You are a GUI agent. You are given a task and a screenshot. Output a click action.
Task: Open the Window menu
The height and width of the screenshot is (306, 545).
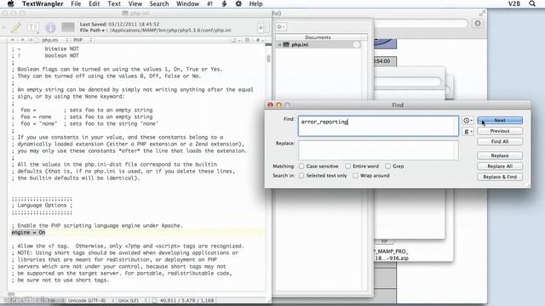pos(187,3)
